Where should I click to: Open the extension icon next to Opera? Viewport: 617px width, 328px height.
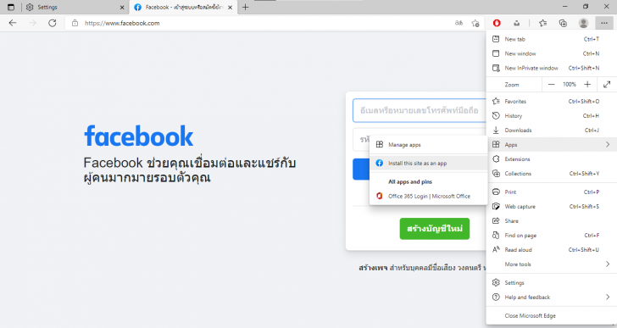point(516,23)
